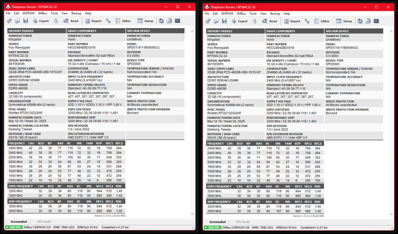Open the Editor from right window toolbar
Screen dimensions: 398x234
pos(322,21)
